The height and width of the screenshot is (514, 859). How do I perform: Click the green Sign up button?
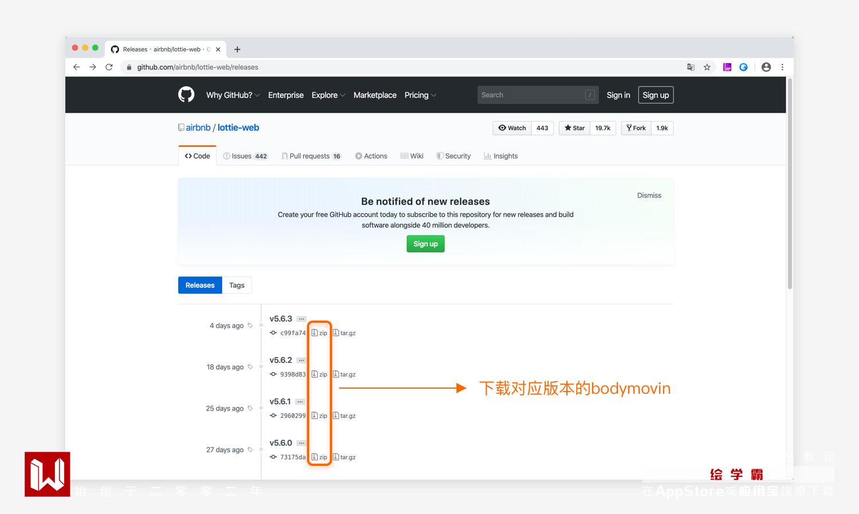coord(425,244)
